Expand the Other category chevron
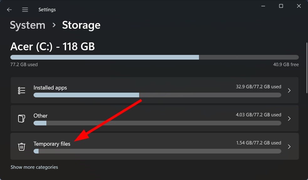 pos(289,119)
